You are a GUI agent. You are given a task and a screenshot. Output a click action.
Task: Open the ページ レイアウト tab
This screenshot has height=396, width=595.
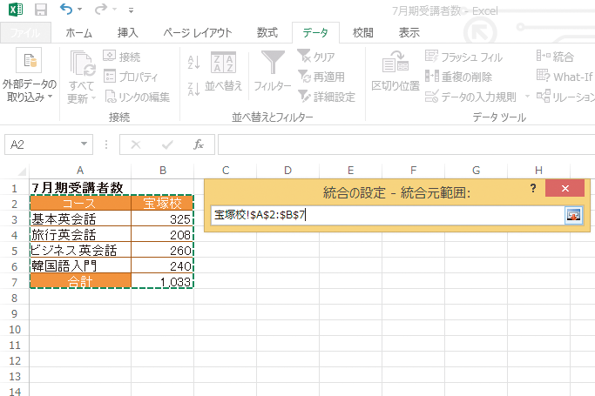198,33
